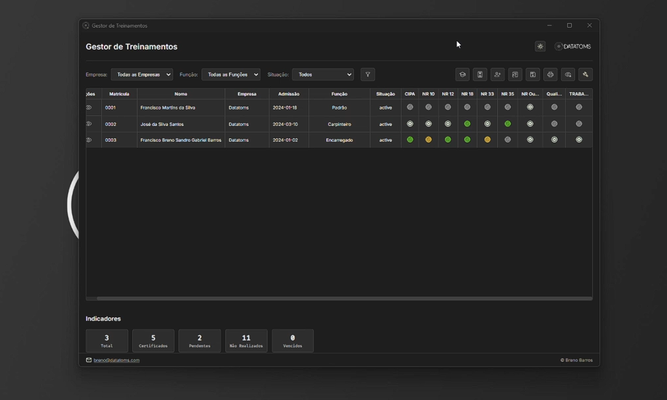
Task: Click green NR 18 status dot for employee 0002
Action: 467,124
